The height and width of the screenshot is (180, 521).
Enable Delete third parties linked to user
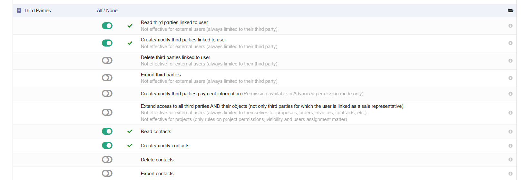[x=107, y=60]
